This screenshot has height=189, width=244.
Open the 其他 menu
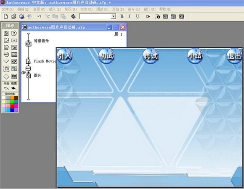tap(118, 9)
